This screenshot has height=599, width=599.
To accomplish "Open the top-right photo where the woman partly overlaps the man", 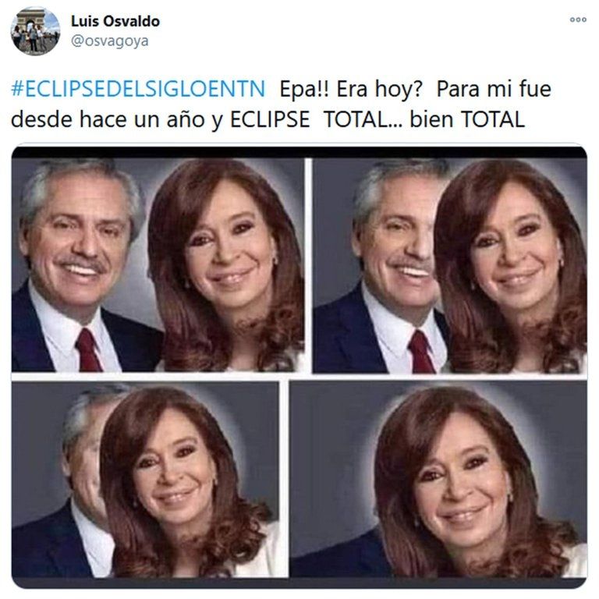I will 449,266.
